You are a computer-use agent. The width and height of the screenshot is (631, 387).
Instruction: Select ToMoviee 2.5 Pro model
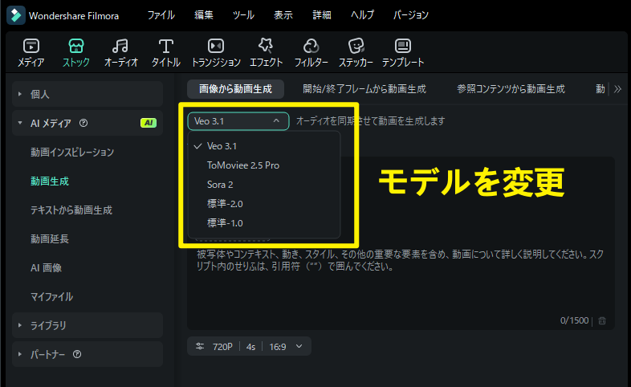point(264,165)
